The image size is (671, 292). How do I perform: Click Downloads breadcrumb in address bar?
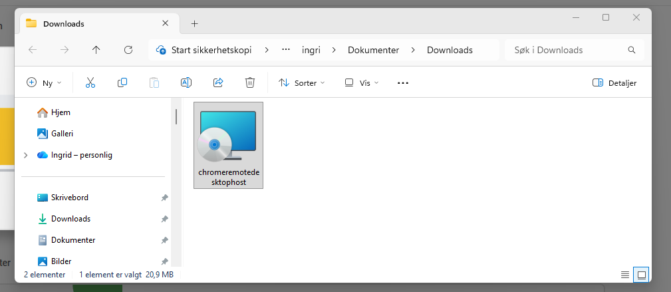click(x=450, y=50)
